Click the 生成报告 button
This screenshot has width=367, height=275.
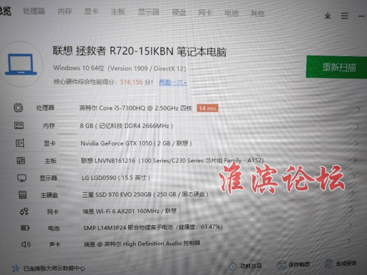click(341, 263)
